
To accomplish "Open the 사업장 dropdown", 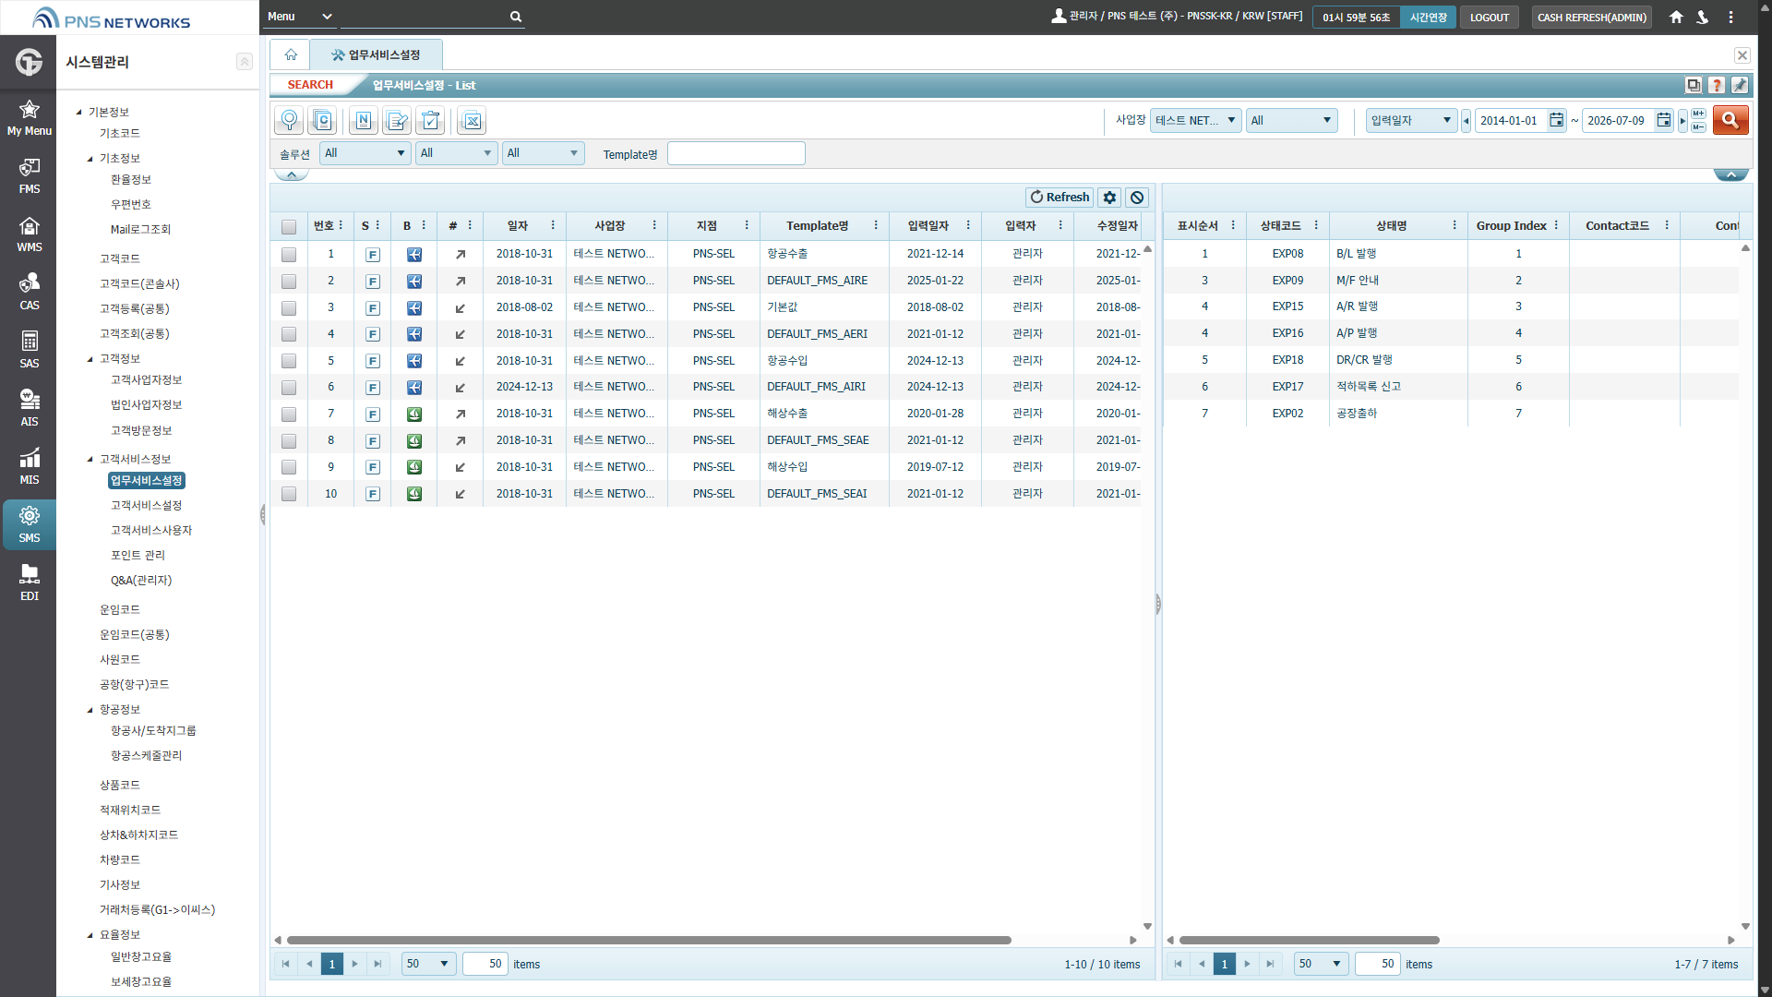I will click(x=1195, y=120).
